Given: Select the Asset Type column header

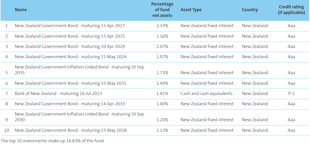Looking at the screenshot, I should [x=191, y=10].
